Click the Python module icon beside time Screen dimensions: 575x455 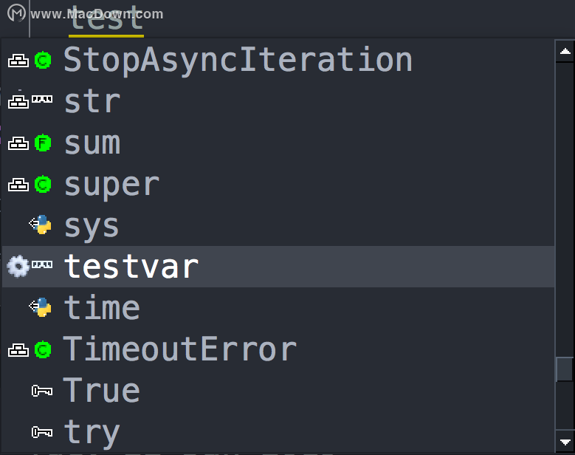41,307
